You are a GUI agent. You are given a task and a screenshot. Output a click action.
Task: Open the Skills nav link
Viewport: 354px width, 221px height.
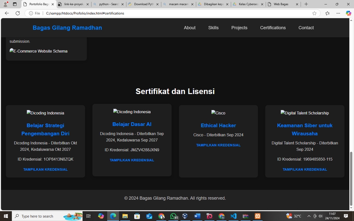coord(214,28)
